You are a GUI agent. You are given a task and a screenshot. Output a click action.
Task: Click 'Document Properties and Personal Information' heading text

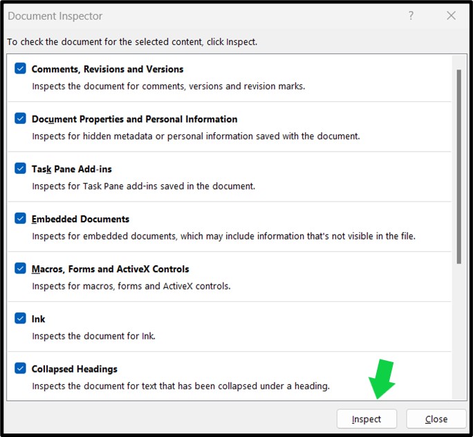click(134, 119)
